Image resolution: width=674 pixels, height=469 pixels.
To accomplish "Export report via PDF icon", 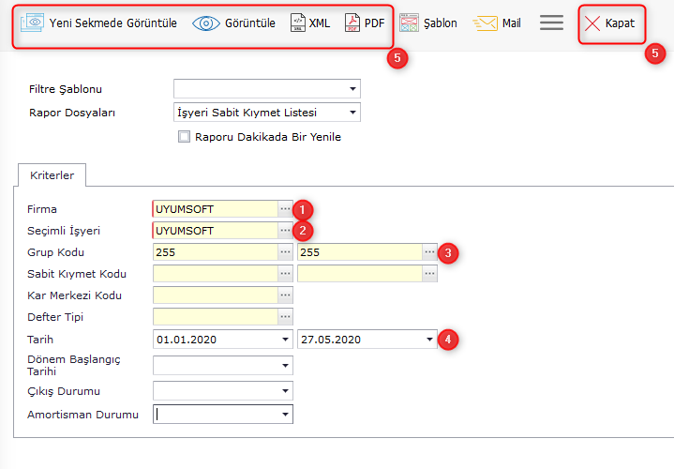I will (352, 23).
